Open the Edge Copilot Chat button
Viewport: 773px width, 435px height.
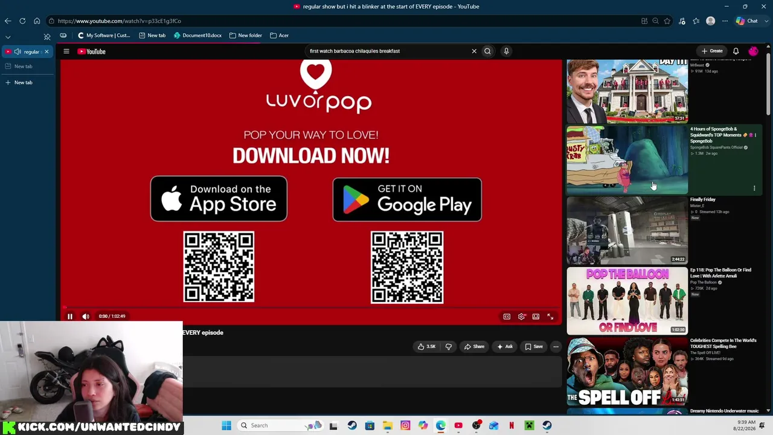747,21
